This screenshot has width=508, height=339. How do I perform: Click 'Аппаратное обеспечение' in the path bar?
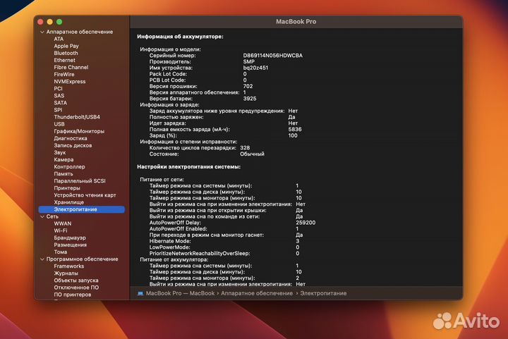pos(257,293)
